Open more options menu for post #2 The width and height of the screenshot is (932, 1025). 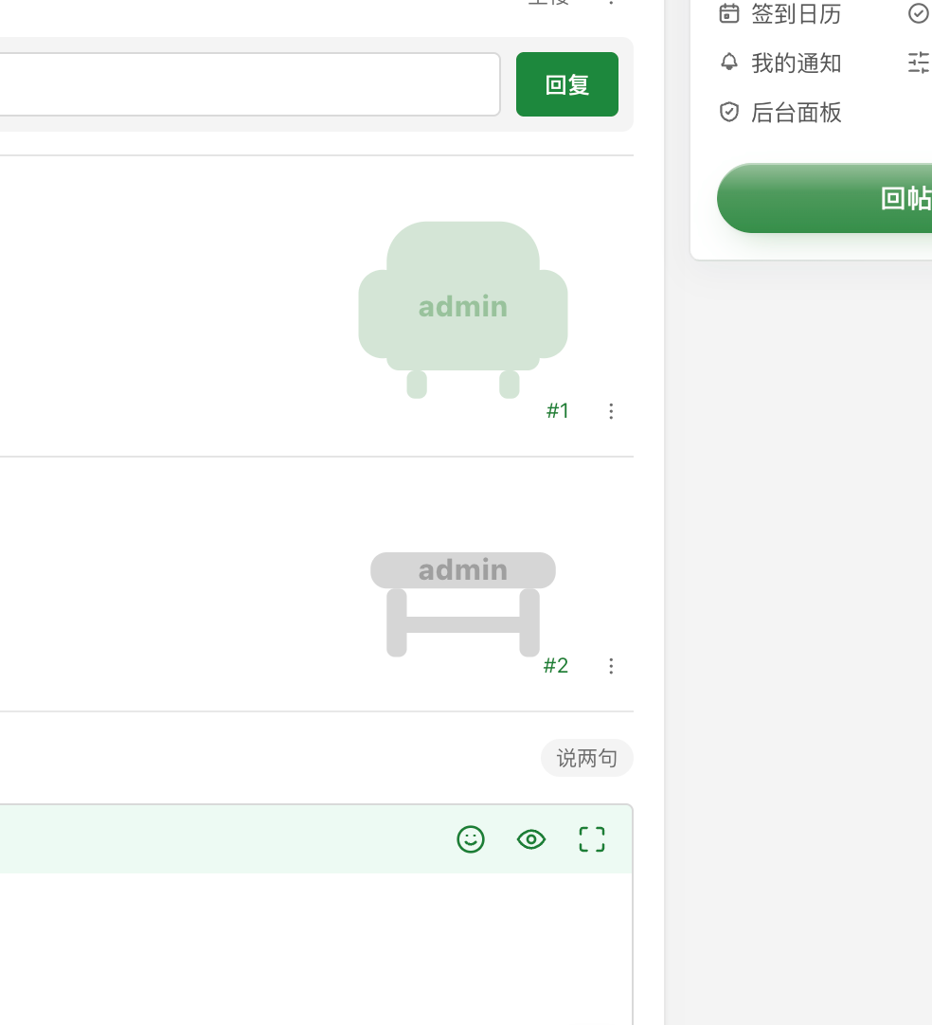click(611, 666)
